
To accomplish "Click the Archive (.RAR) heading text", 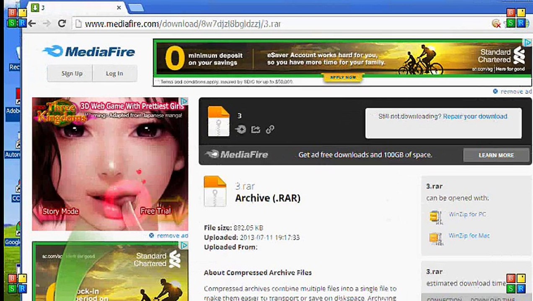I will coord(268,198).
